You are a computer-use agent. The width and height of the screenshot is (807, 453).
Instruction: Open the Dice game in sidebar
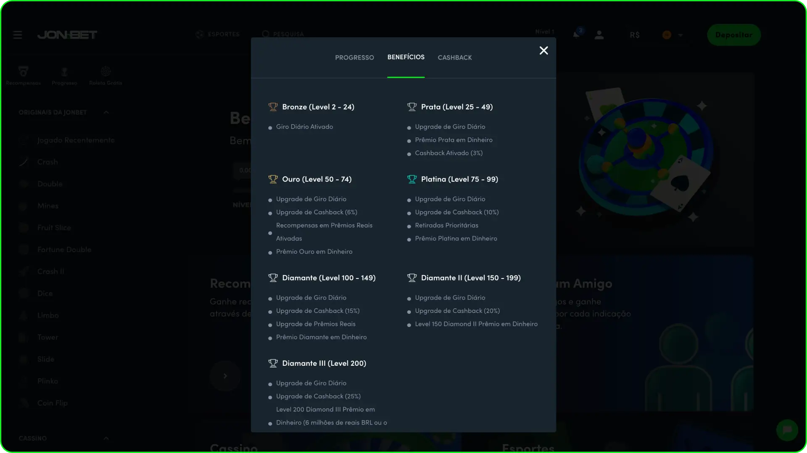tap(36, 294)
